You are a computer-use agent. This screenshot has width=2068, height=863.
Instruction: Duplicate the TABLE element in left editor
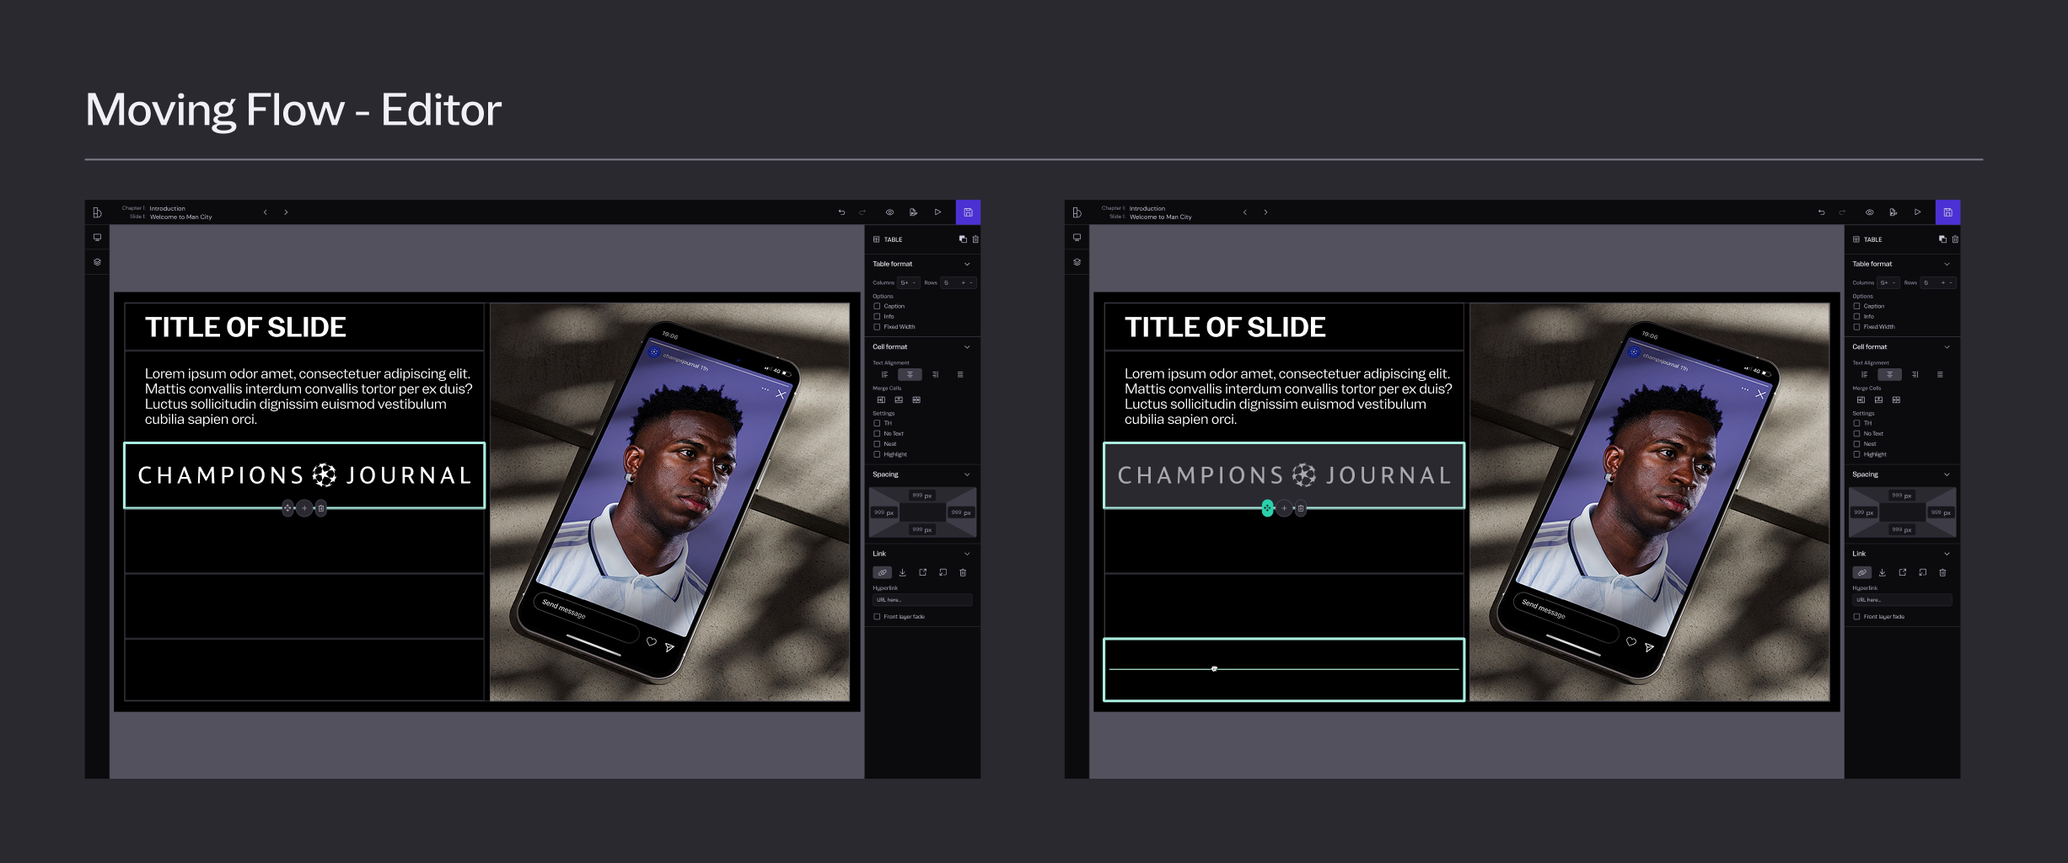pyautogui.click(x=963, y=239)
